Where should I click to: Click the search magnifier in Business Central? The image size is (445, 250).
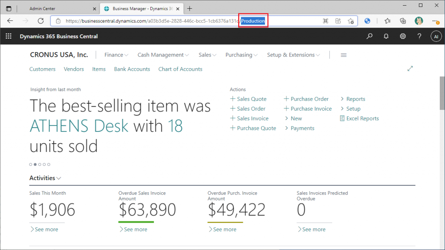(x=369, y=36)
